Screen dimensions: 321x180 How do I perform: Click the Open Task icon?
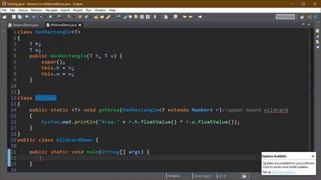(x=102, y=16)
